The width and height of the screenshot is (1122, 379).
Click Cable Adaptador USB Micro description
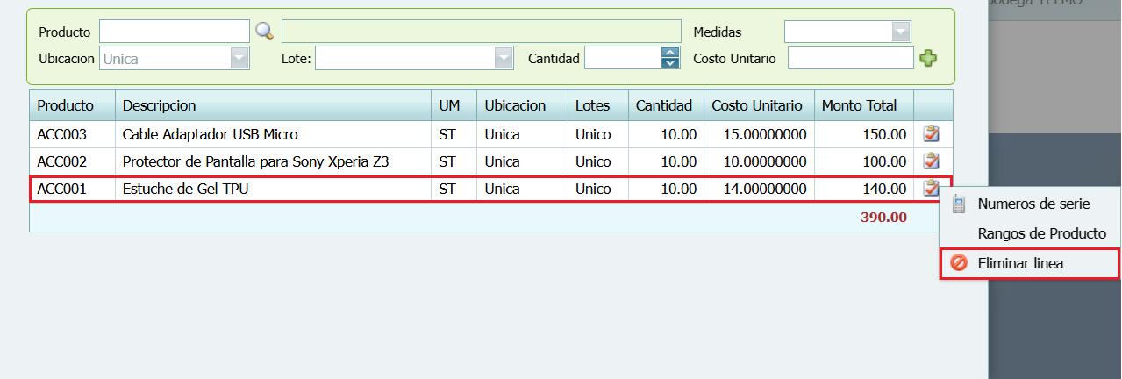[211, 134]
